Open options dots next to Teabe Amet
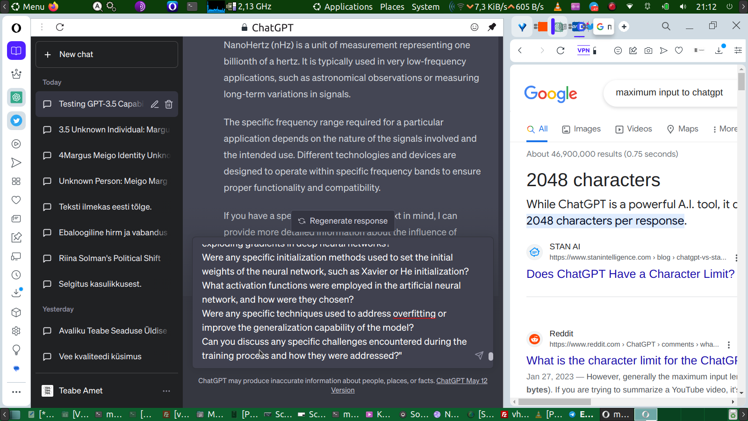The width and height of the screenshot is (748, 421). pos(166,391)
